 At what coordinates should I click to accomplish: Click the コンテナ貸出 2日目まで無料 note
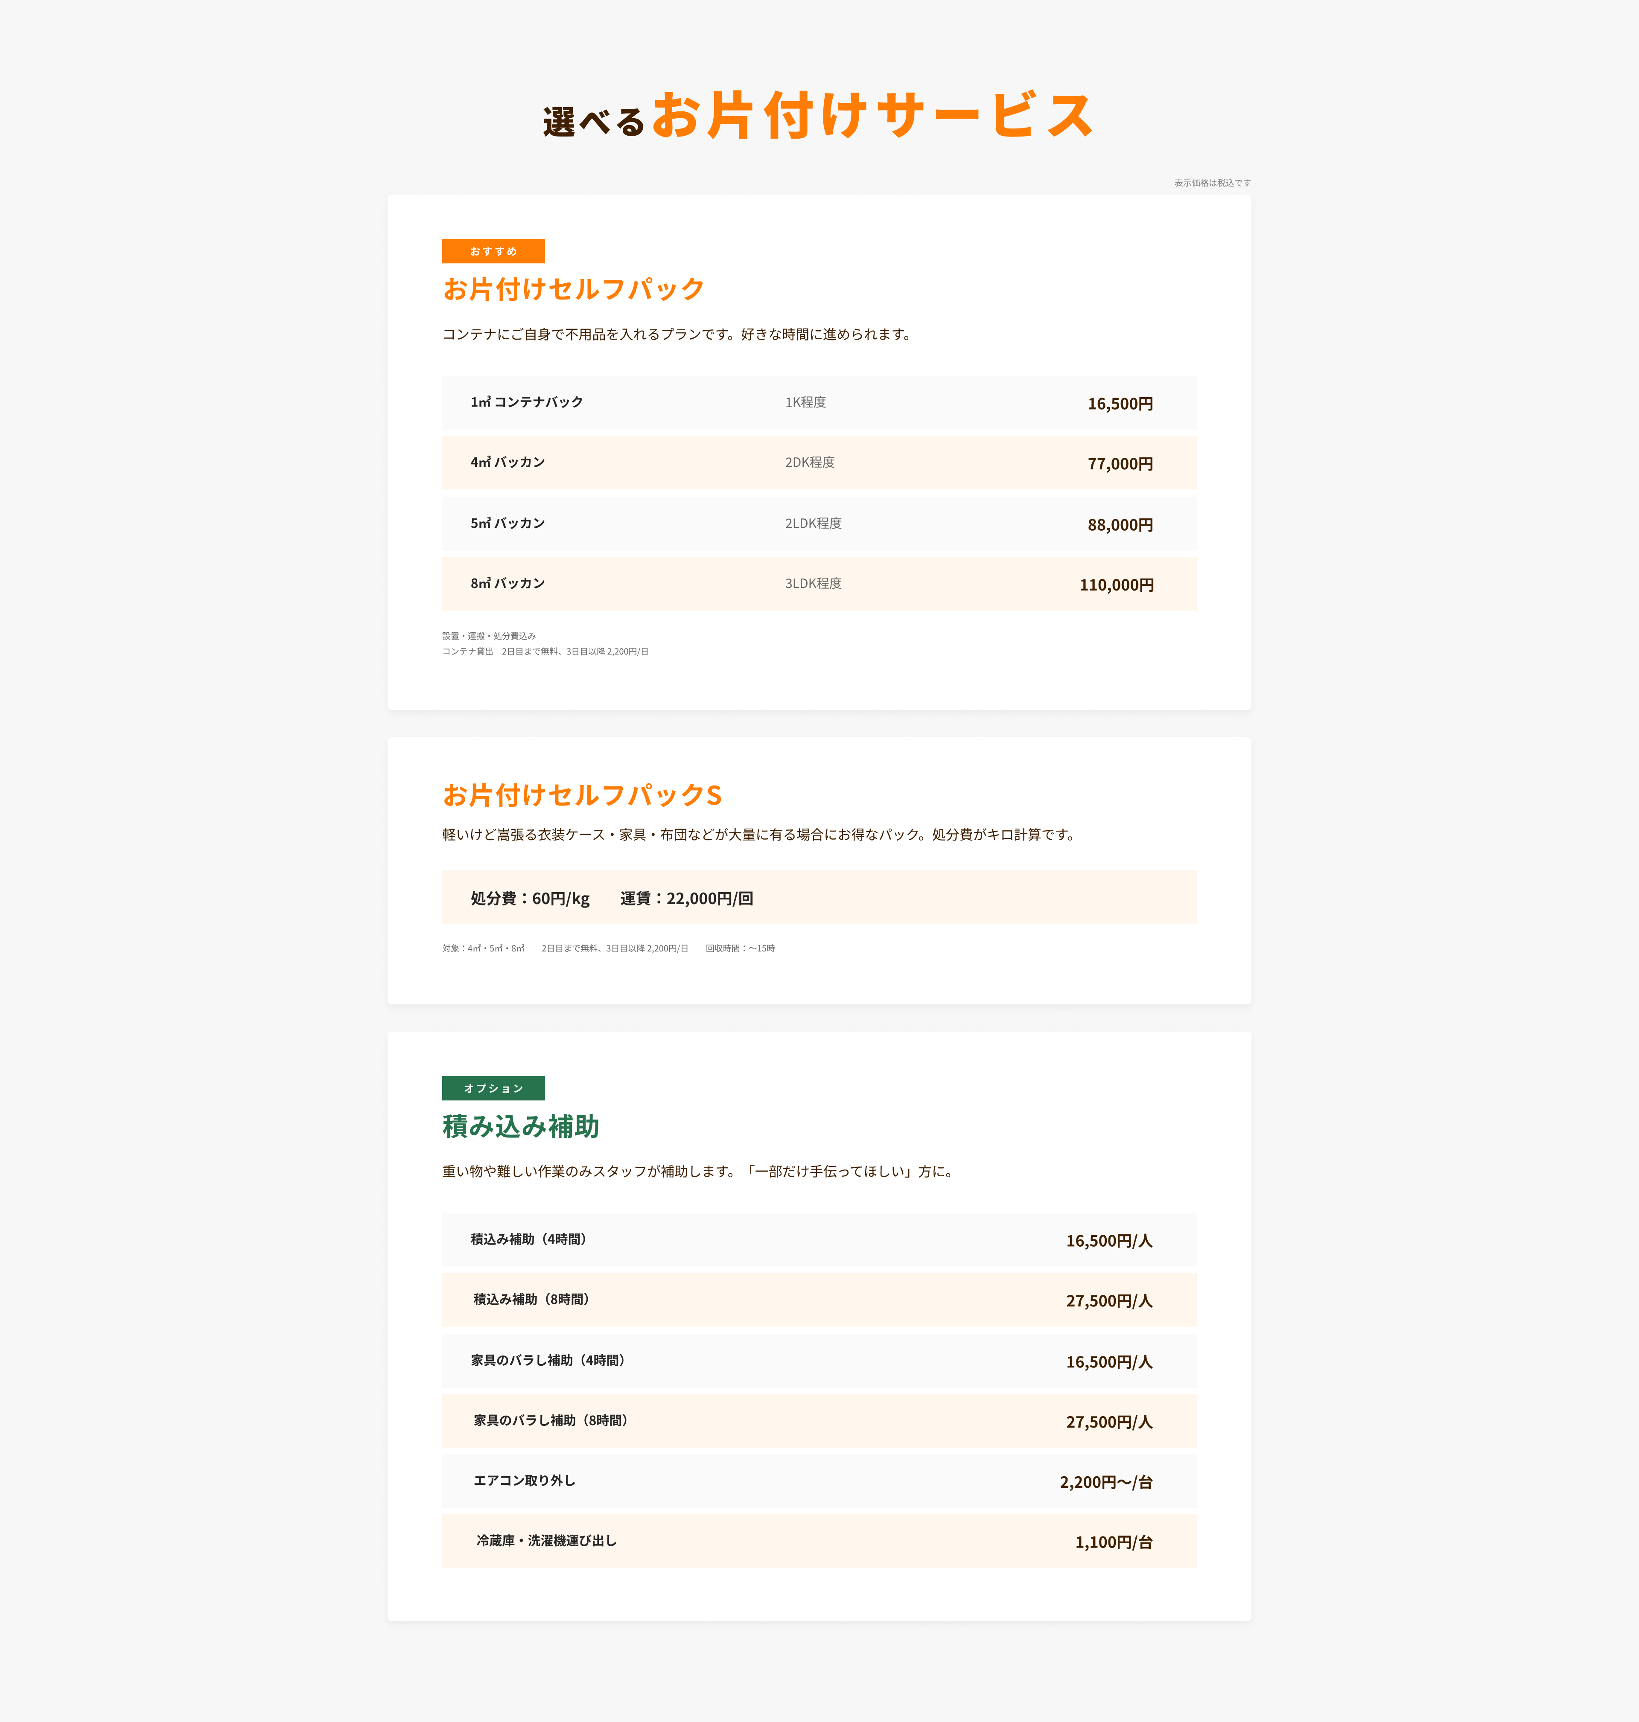pyautogui.click(x=545, y=652)
